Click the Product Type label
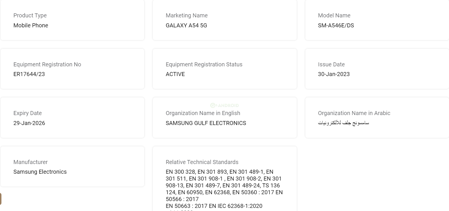The width and height of the screenshot is (449, 211). 30,15
